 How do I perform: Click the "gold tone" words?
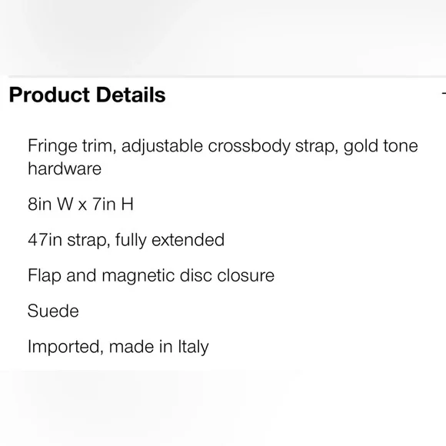pyautogui.click(x=381, y=146)
